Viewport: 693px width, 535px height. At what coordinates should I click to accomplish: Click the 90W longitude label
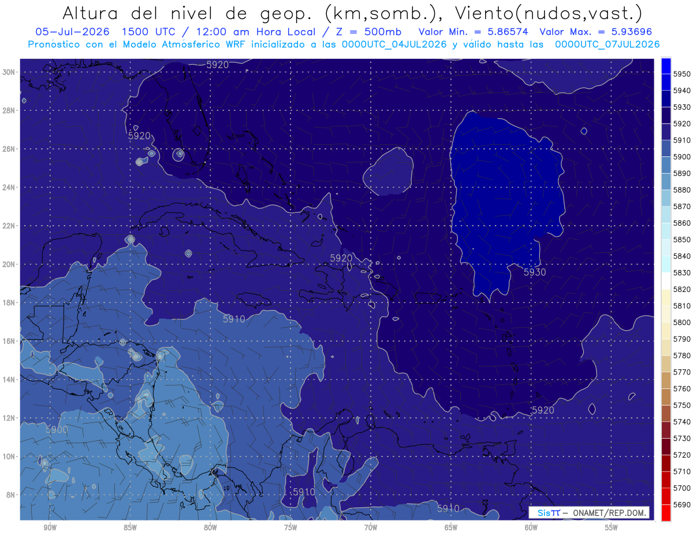[x=50, y=528]
